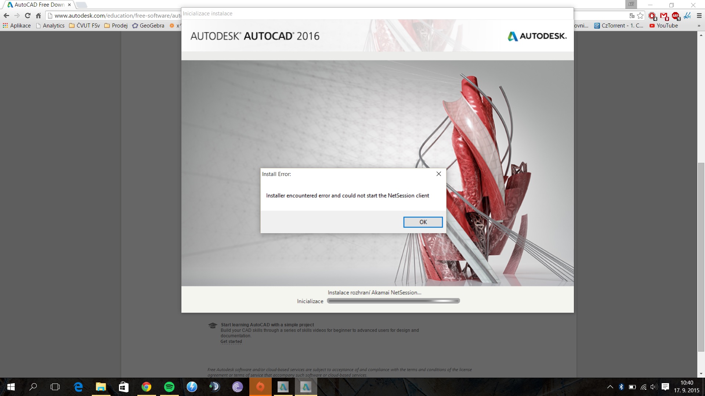The height and width of the screenshot is (396, 705).
Task: Click OK in the Install Error dialog
Action: point(423,222)
